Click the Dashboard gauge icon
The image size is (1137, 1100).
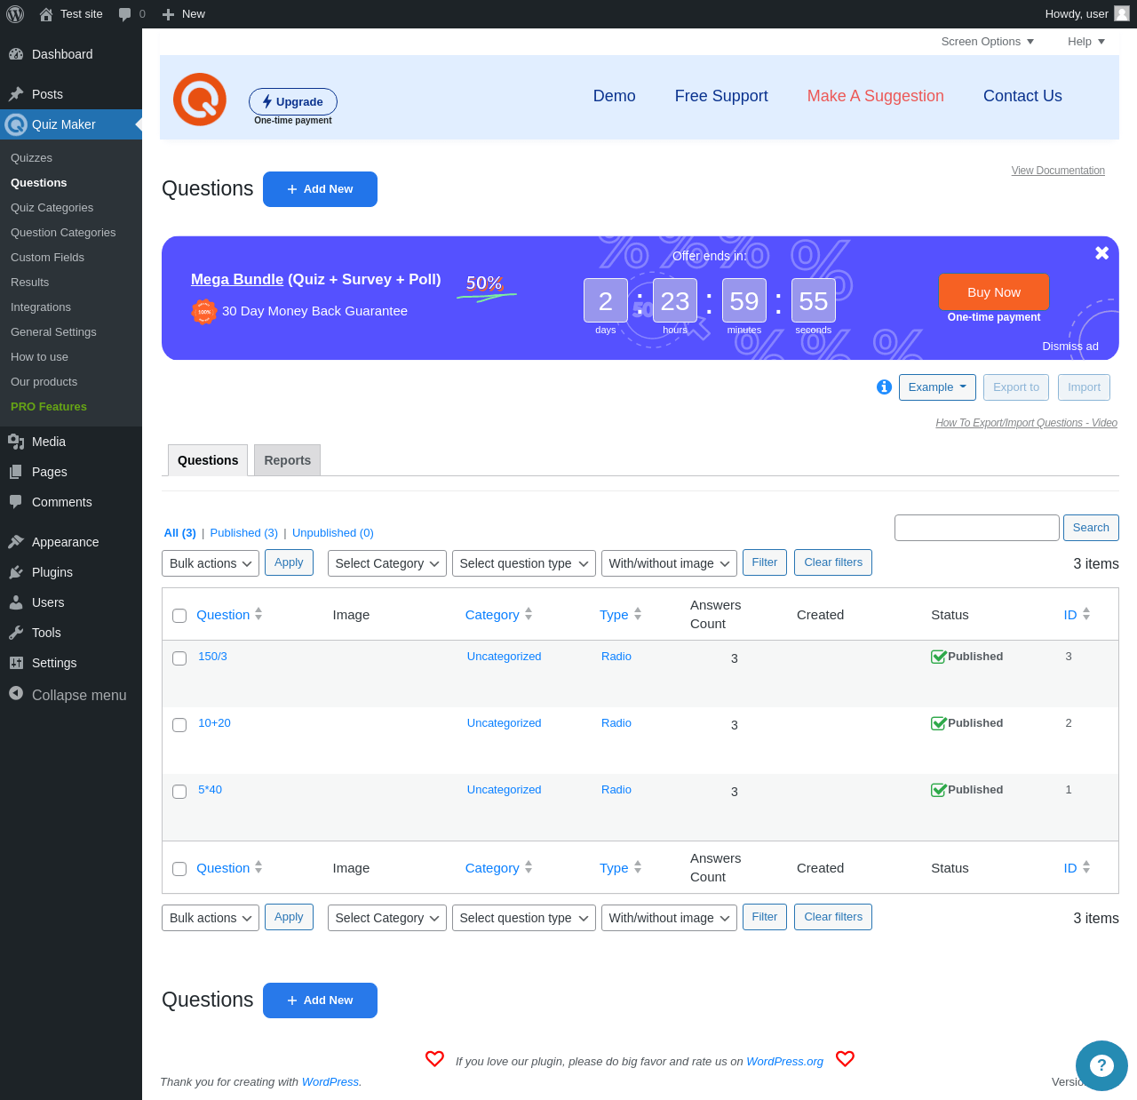(x=16, y=54)
